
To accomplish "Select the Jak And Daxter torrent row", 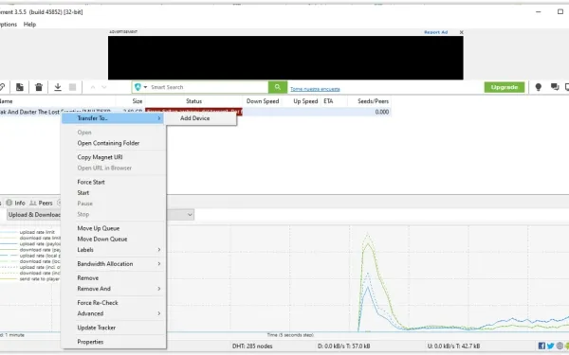I will pos(195,112).
